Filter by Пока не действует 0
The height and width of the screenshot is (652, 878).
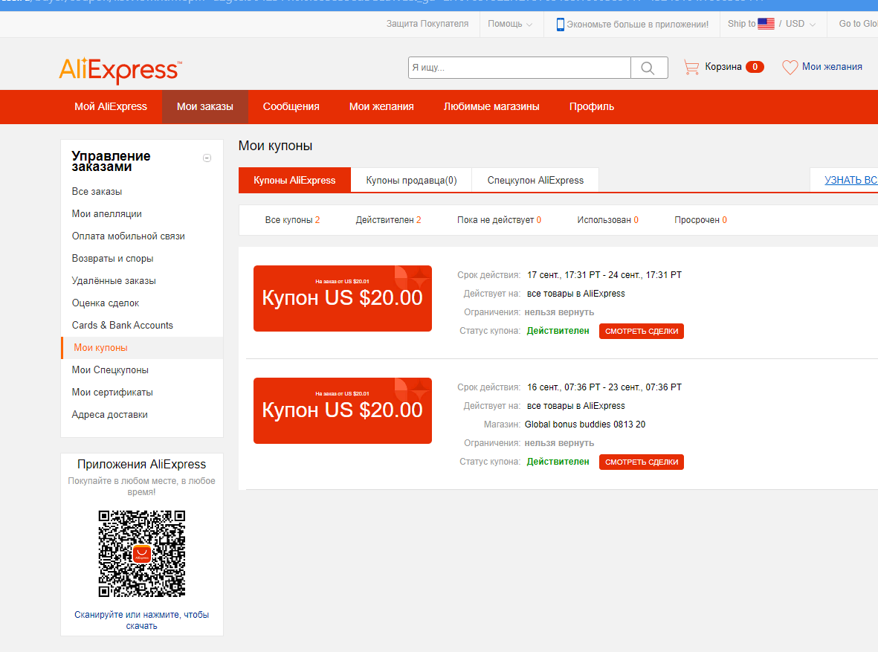[x=499, y=219]
